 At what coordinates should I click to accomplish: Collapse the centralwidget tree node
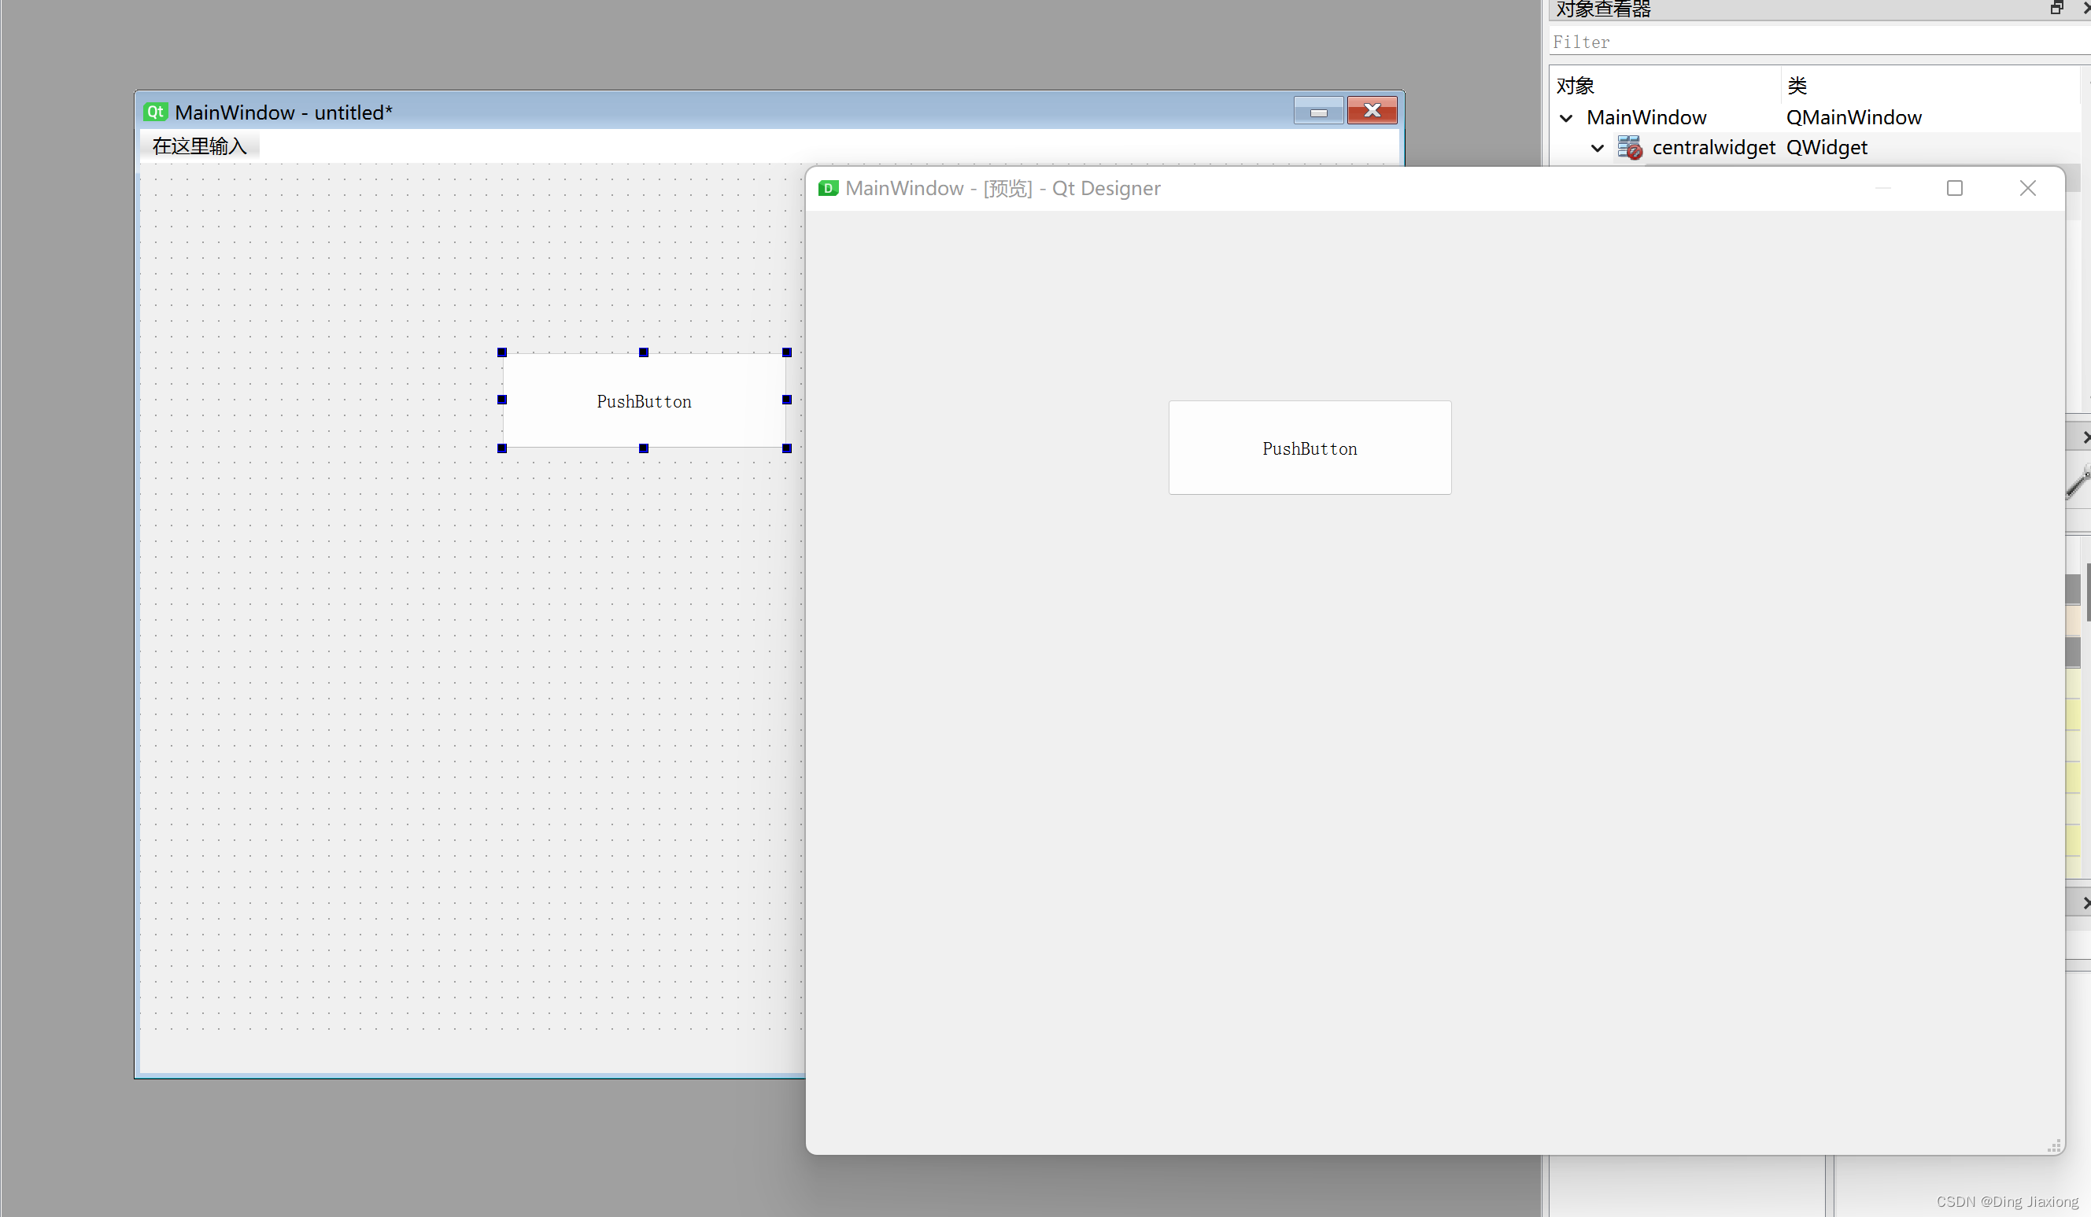coord(1598,148)
